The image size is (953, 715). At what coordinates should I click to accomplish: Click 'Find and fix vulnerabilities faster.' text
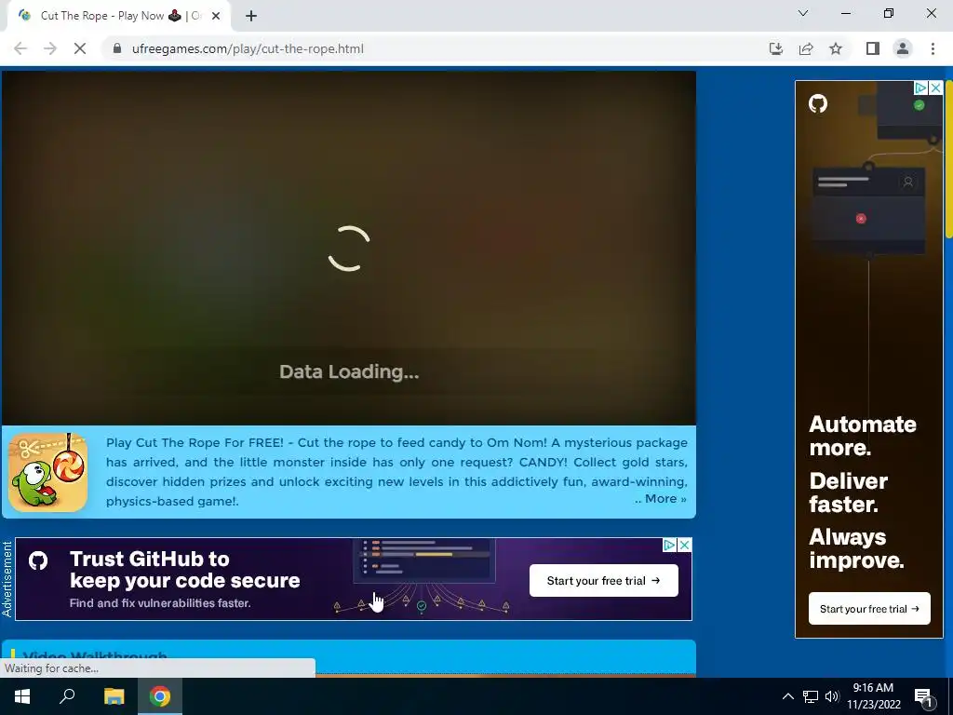tap(160, 603)
